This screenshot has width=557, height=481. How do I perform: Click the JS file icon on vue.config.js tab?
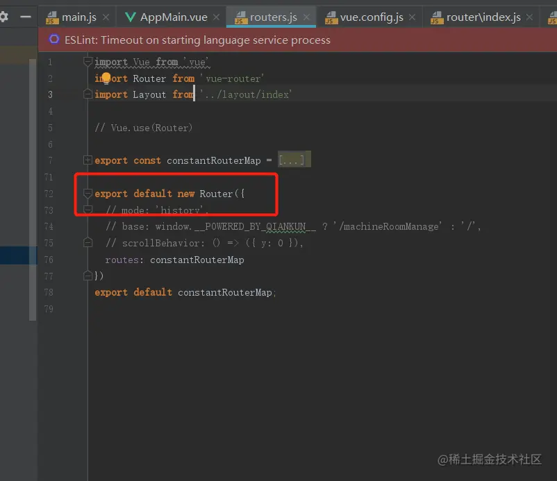point(331,17)
